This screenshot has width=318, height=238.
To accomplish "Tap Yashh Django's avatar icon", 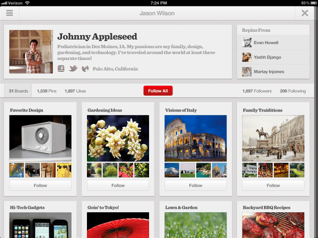I will click(247, 57).
